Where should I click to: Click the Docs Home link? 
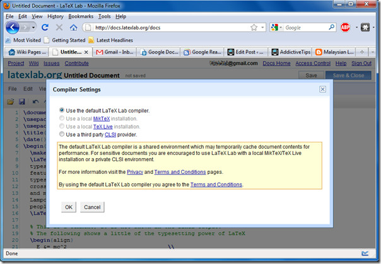(x=276, y=64)
